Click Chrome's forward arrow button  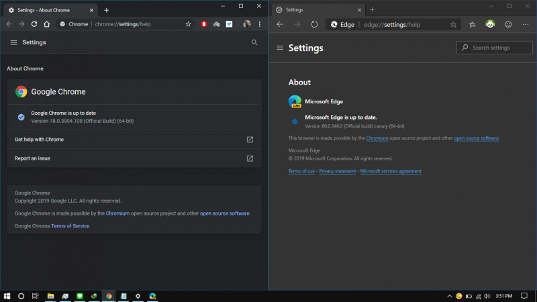[x=21, y=24]
